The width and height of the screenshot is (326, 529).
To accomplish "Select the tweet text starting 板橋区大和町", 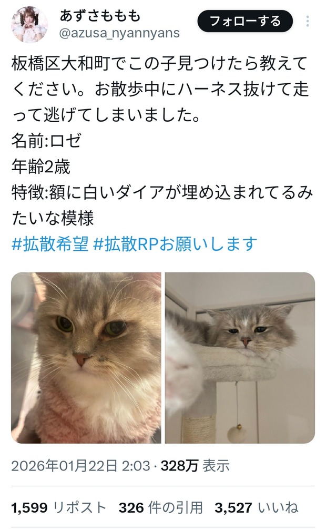I will point(160,90).
